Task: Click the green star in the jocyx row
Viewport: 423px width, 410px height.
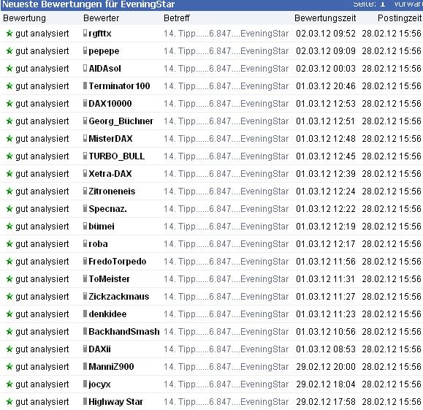Action: 9,384
